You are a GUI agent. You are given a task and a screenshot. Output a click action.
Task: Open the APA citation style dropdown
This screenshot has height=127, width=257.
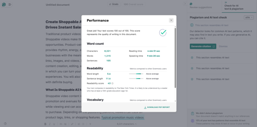pyautogui.click(x=249, y=17)
